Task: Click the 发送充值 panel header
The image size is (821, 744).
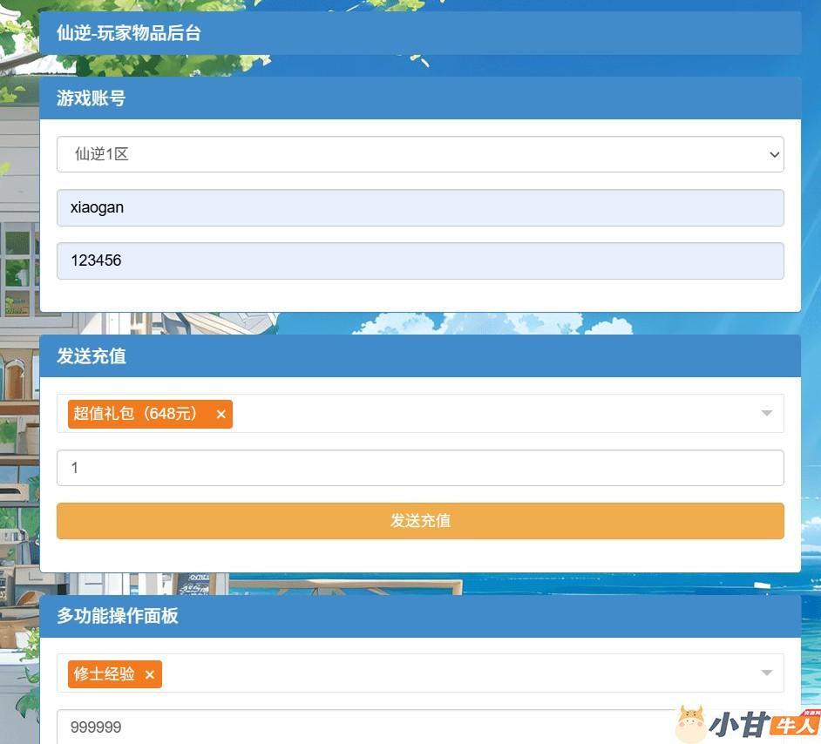Action: 420,356
